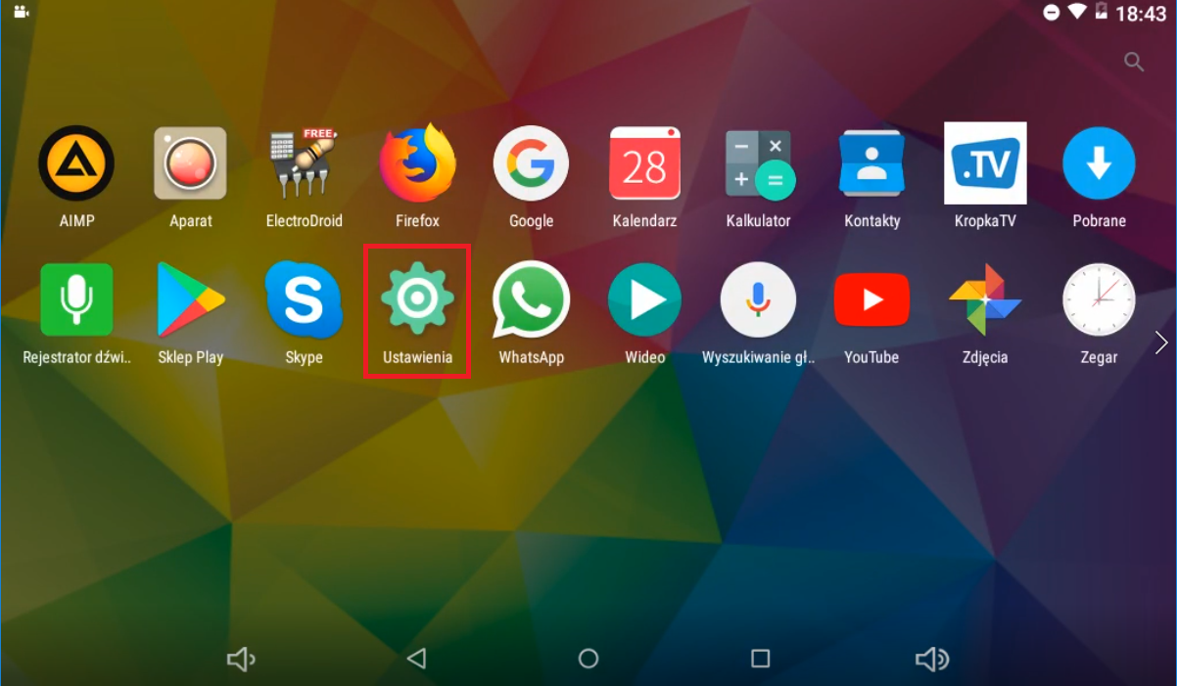Image resolution: width=1177 pixels, height=686 pixels.
Task: Tap the Back navigation button
Action: (x=416, y=659)
